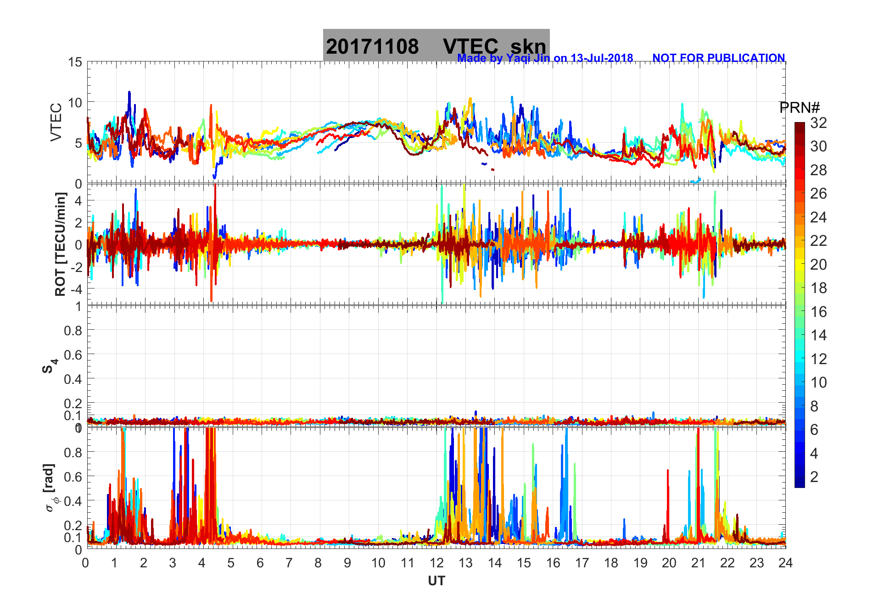This screenshot has height=610, width=873.
Task: Select the 10 label on the PRN colorbar
Action: click(818, 383)
